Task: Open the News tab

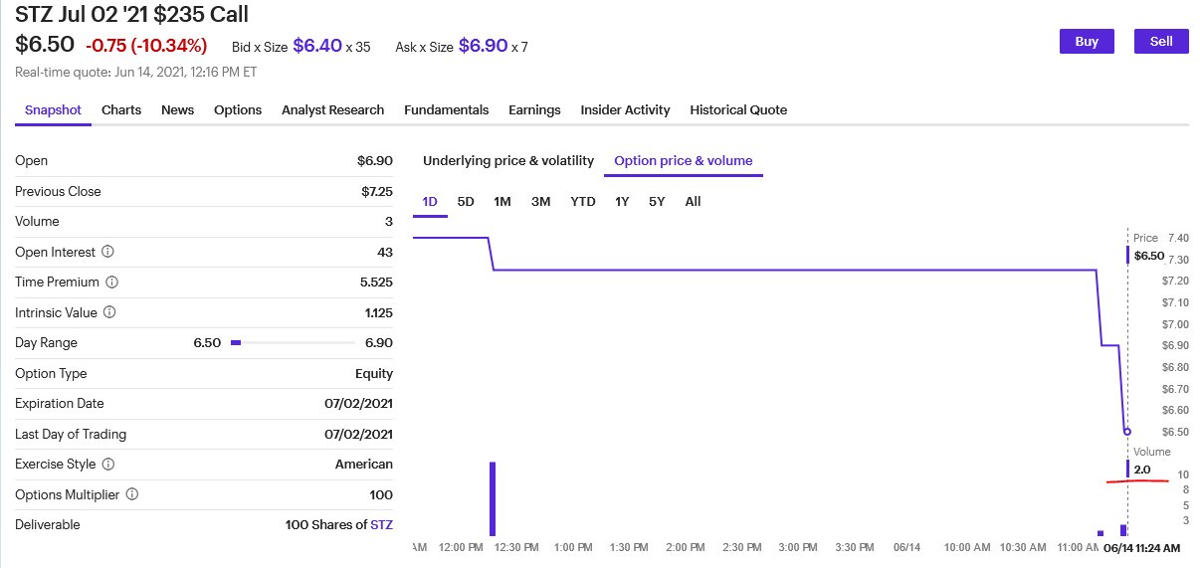Action: (x=178, y=110)
